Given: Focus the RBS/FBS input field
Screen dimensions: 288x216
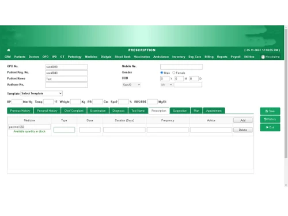Looking at the screenshot, I should pyautogui.click(x=152, y=102).
